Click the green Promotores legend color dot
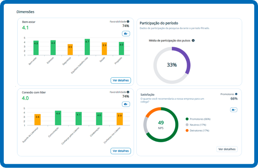The image size is (258, 168). click(187, 119)
